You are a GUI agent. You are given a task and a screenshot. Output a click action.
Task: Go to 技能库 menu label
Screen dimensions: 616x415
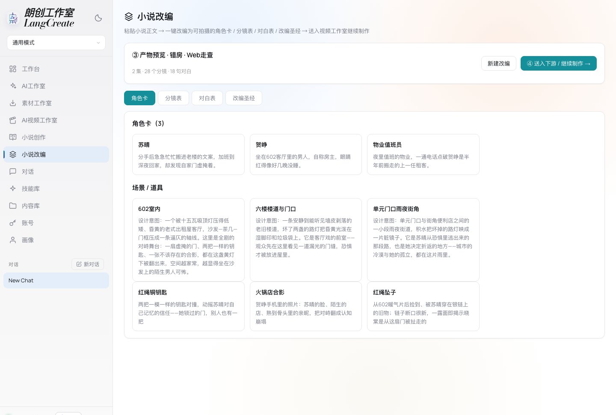31,189
